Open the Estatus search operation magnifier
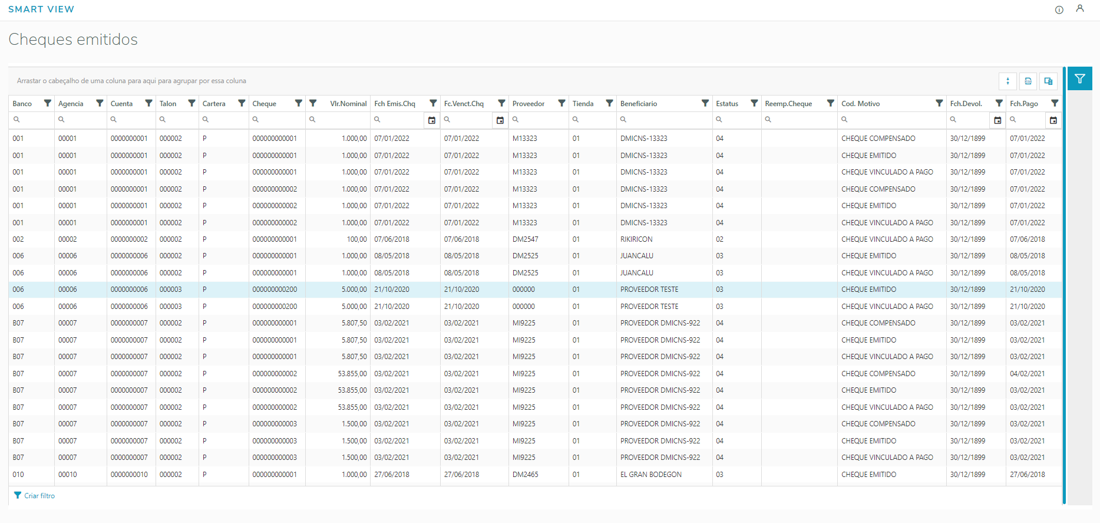The image size is (1100, 523). coord(719,120)
